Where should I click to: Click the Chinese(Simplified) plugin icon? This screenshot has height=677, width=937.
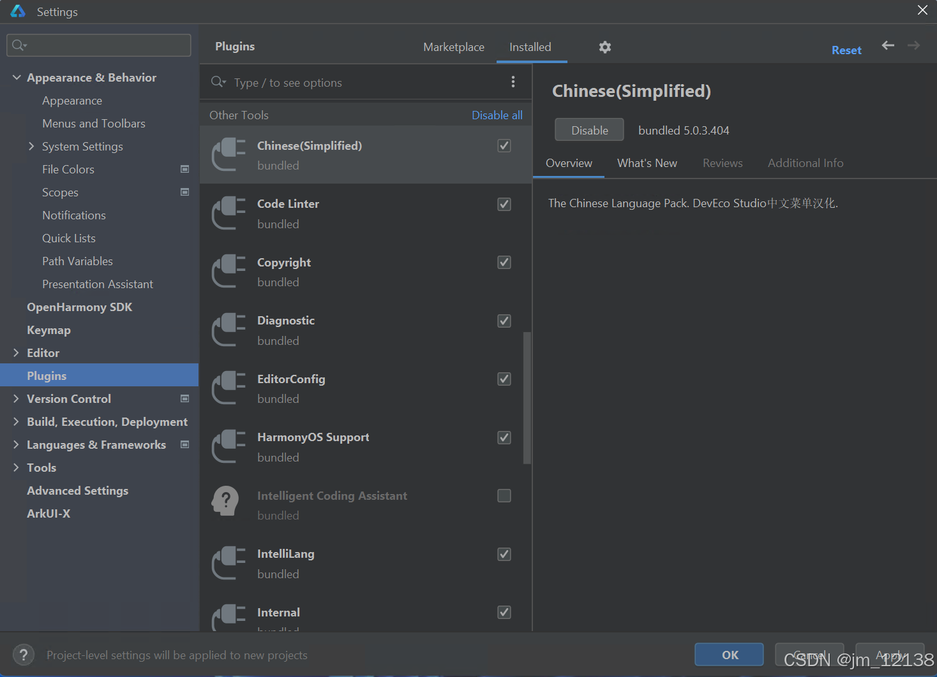229,155
